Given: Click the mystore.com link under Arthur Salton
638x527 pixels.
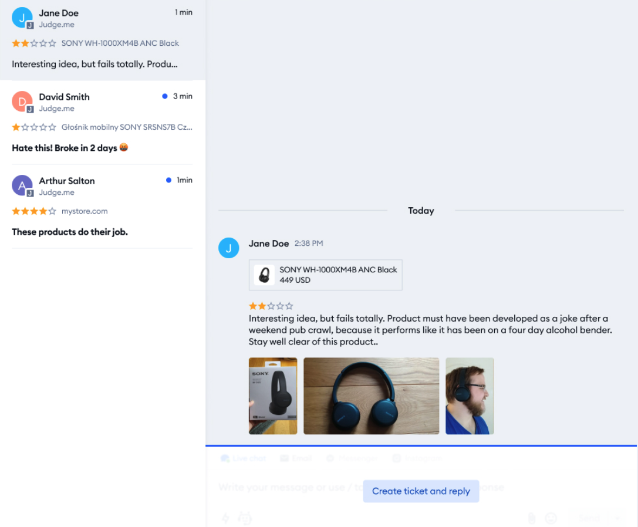Looking at the screenshot, I should click(x=85, y=211).
